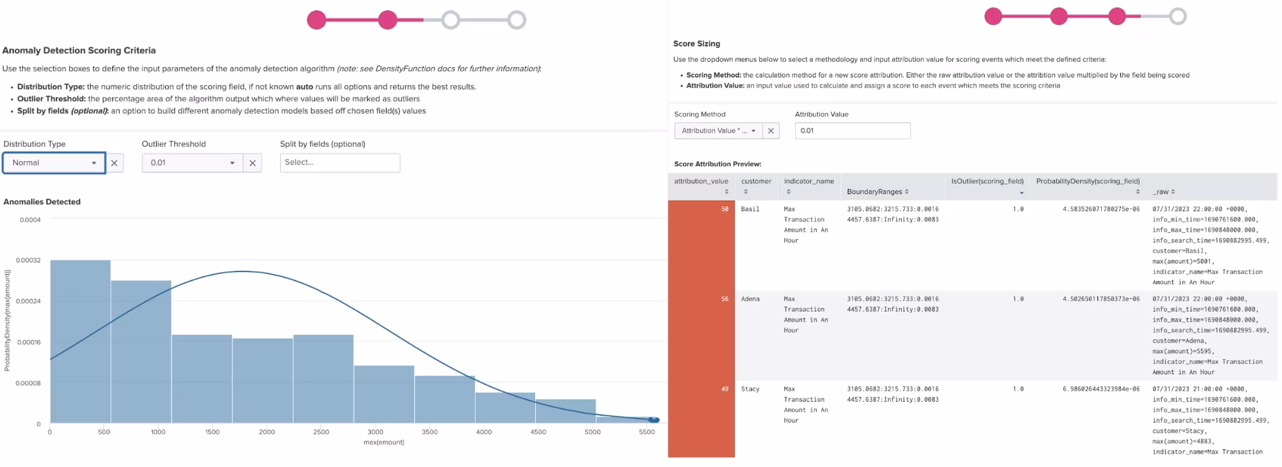Open the Split by fields selector
The image size is (1282, 467).
click(x=340, y=163)
